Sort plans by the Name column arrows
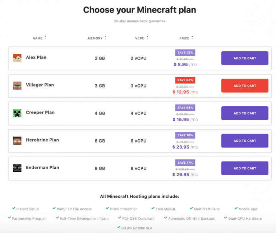276x233 pixels. coord(45,38)
